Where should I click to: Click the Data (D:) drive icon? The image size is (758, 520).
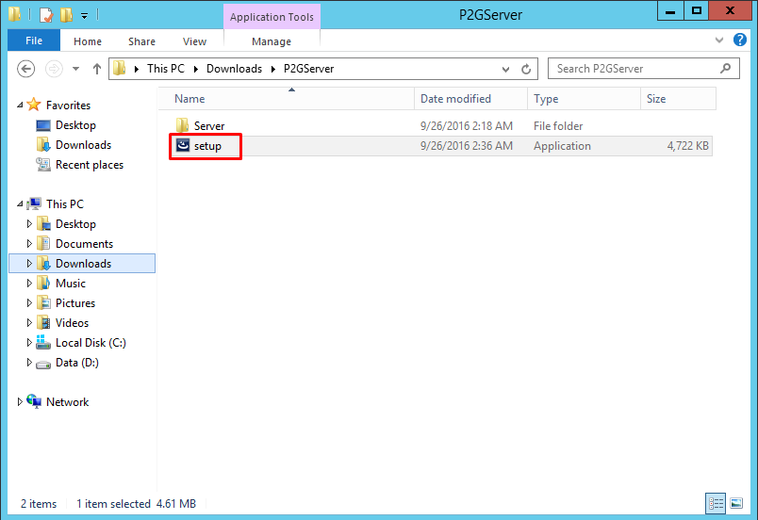point(43,364)
